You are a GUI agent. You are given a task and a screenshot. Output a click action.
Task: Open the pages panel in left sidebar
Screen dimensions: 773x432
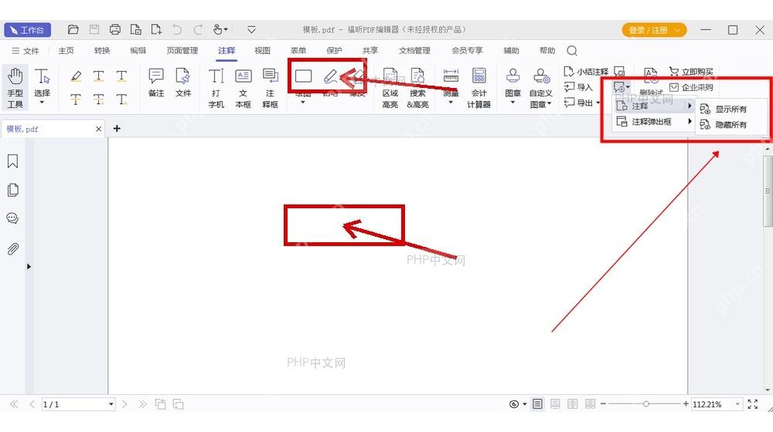[13, 190]
